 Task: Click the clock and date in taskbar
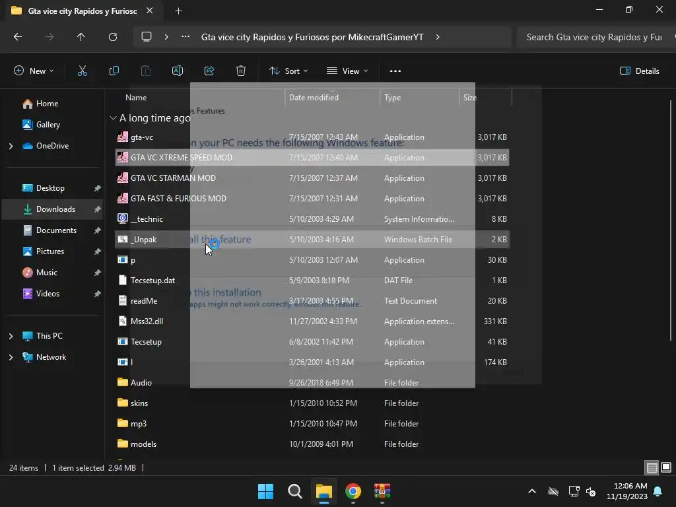coord(627,491)
